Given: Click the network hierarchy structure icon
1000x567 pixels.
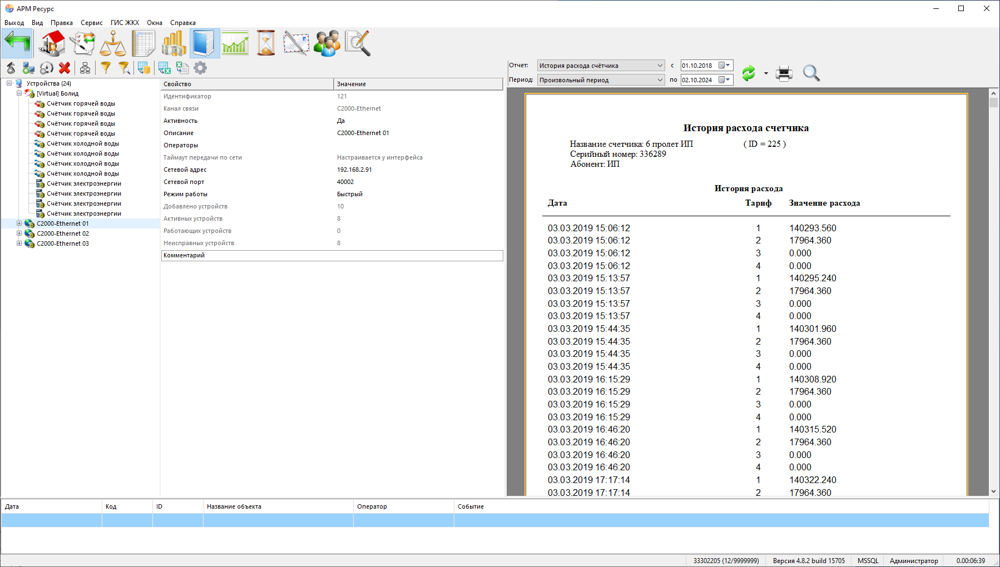Looking at the screenshot, I should click(85, 68).
